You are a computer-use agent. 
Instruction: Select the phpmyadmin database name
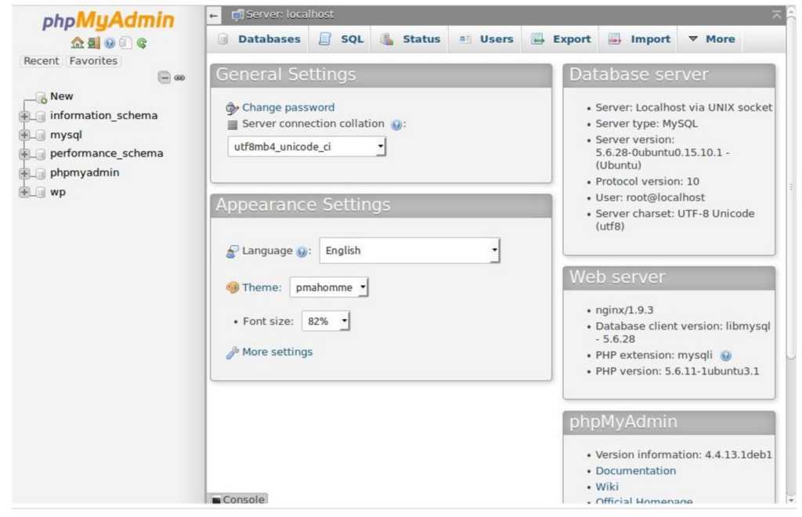tap(85, 173)
